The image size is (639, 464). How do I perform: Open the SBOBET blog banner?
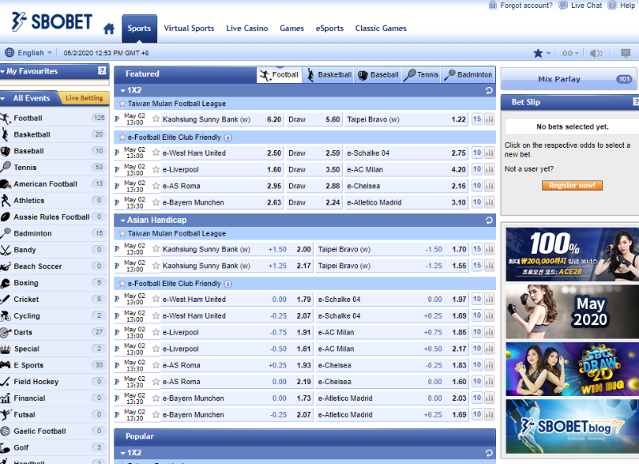pos(571,426)
